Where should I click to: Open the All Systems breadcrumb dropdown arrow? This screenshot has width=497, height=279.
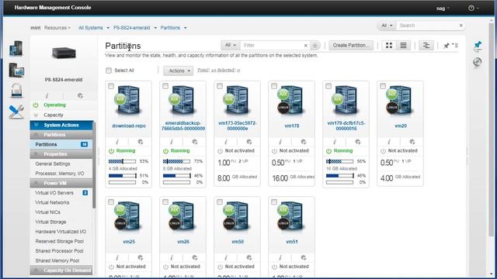click(108, 28)
